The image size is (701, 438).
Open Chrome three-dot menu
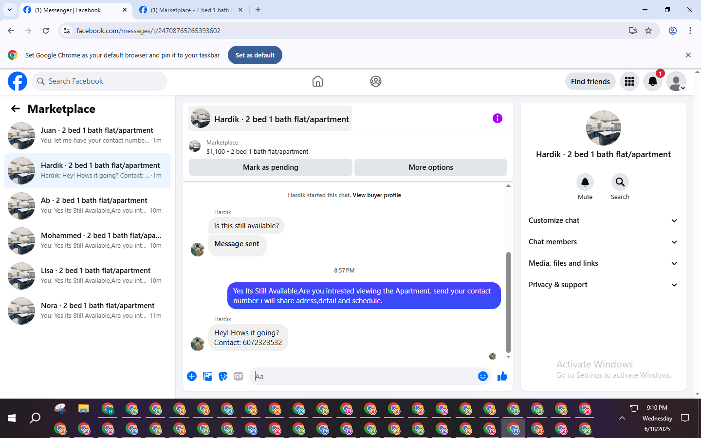pyautogui.click(x=690, y=31)
